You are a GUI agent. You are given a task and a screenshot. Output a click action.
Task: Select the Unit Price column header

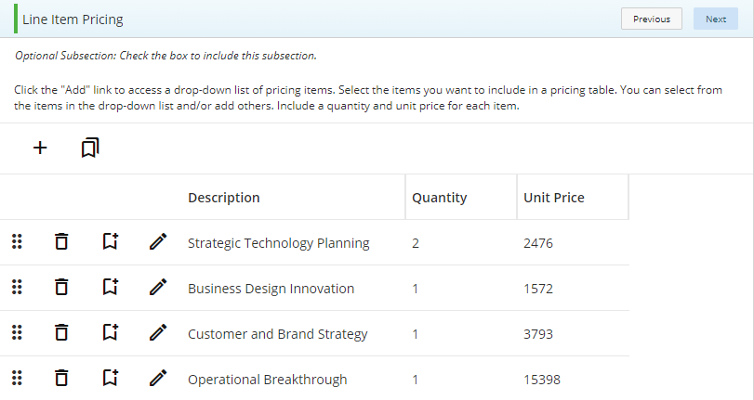(554, 198)
